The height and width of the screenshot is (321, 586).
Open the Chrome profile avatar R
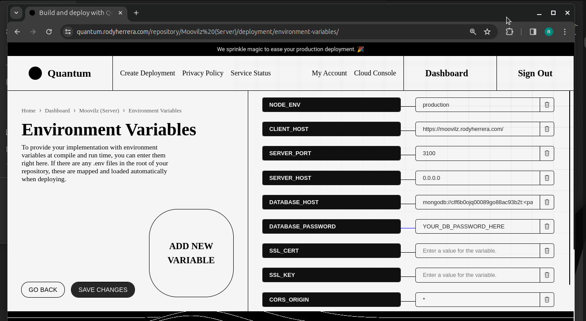(x=549, y=32)
